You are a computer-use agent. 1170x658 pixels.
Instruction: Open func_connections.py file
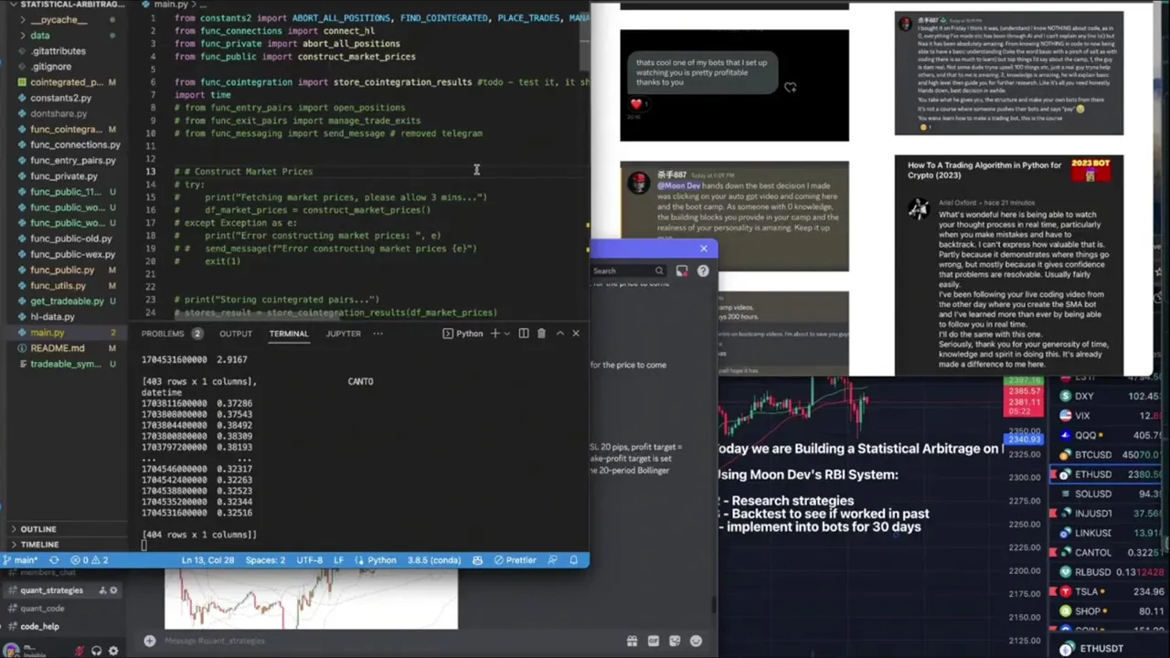(75, 144)
